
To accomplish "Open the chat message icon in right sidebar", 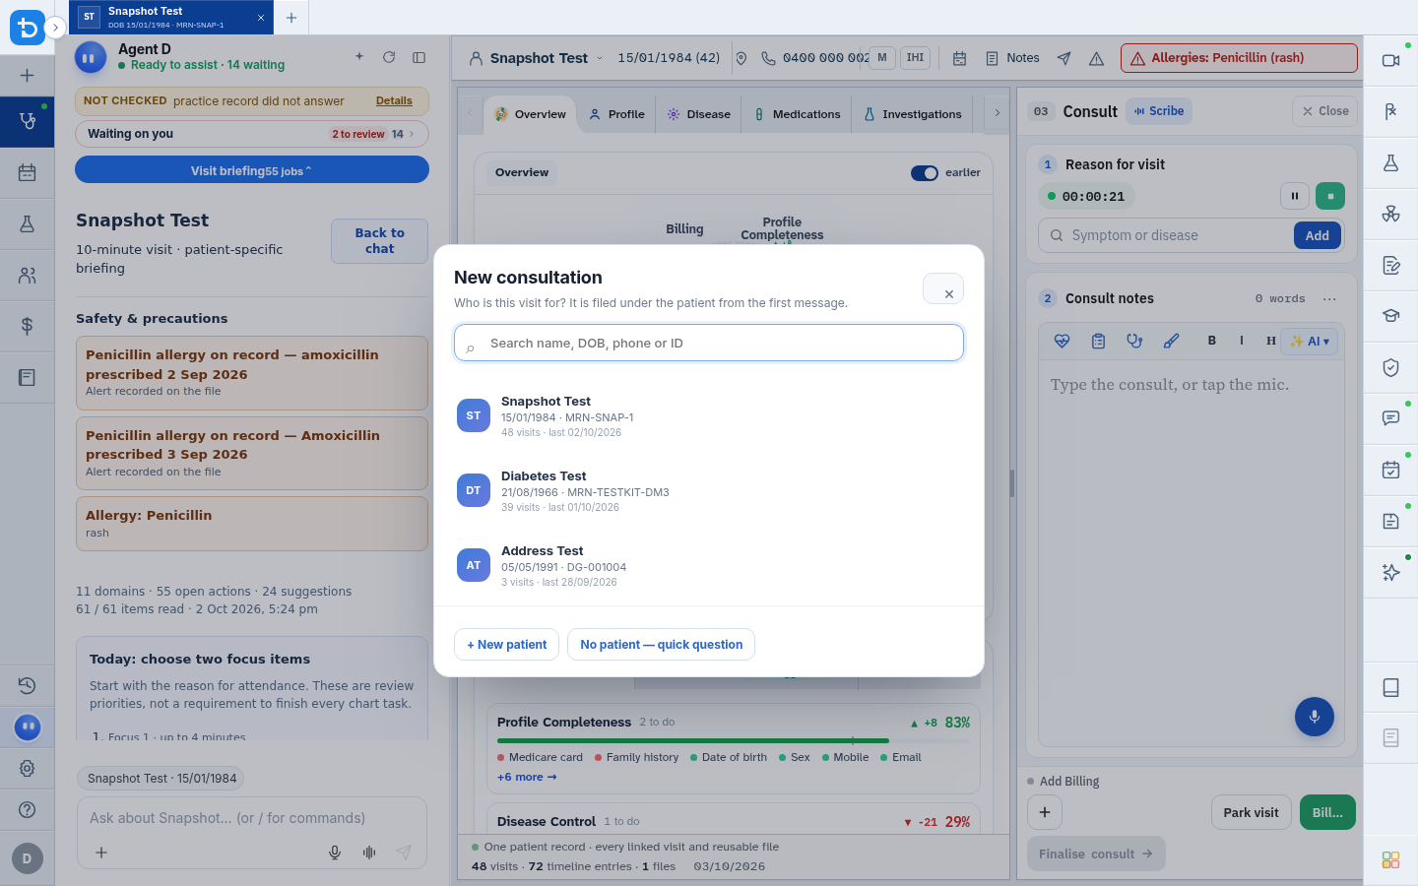I will click(x=1390, y=418).
